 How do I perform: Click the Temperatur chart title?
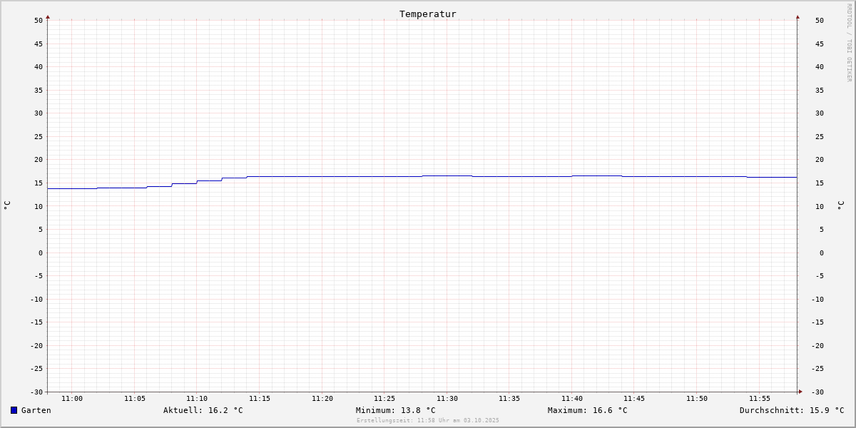(428, 14)
